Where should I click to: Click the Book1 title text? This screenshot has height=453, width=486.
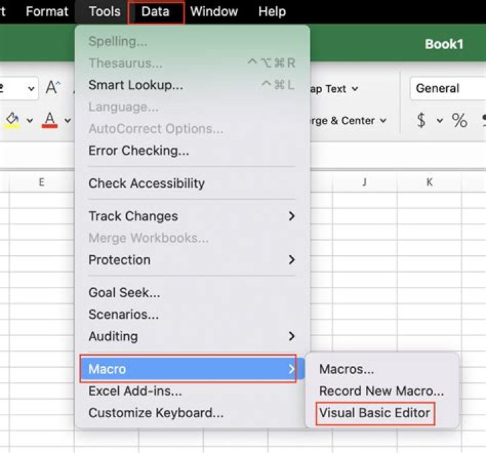(x=444, y=45)
